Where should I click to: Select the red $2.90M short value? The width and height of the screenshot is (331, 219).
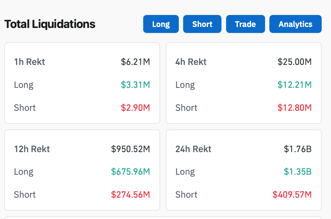pyautogui.click(x=136, y=108)
